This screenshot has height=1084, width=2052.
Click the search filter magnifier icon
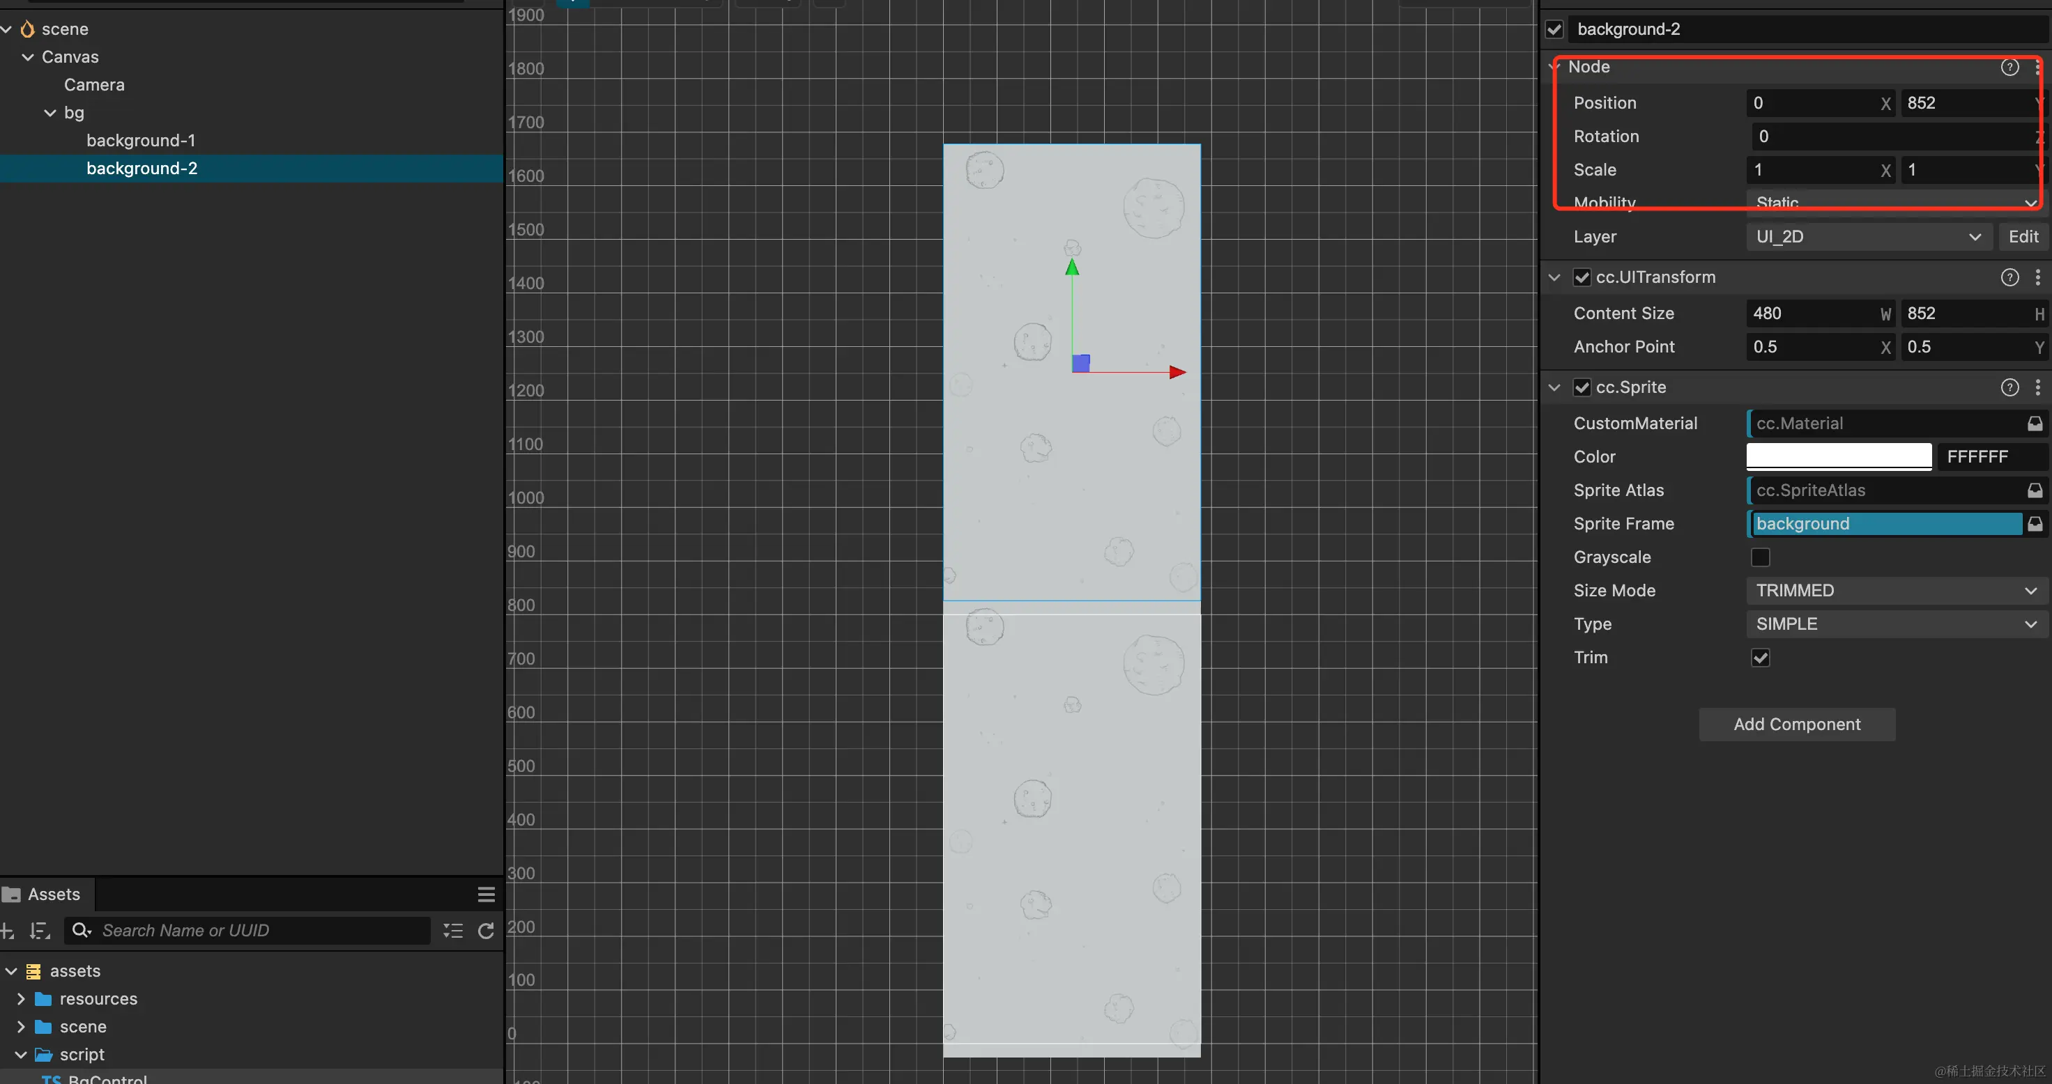pyautogui.click(x=82, y=931)
